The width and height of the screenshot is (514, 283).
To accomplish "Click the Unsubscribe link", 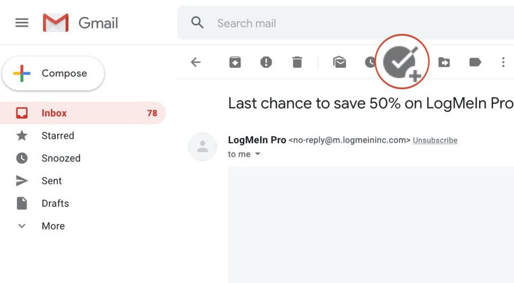I will click(435, 140).
